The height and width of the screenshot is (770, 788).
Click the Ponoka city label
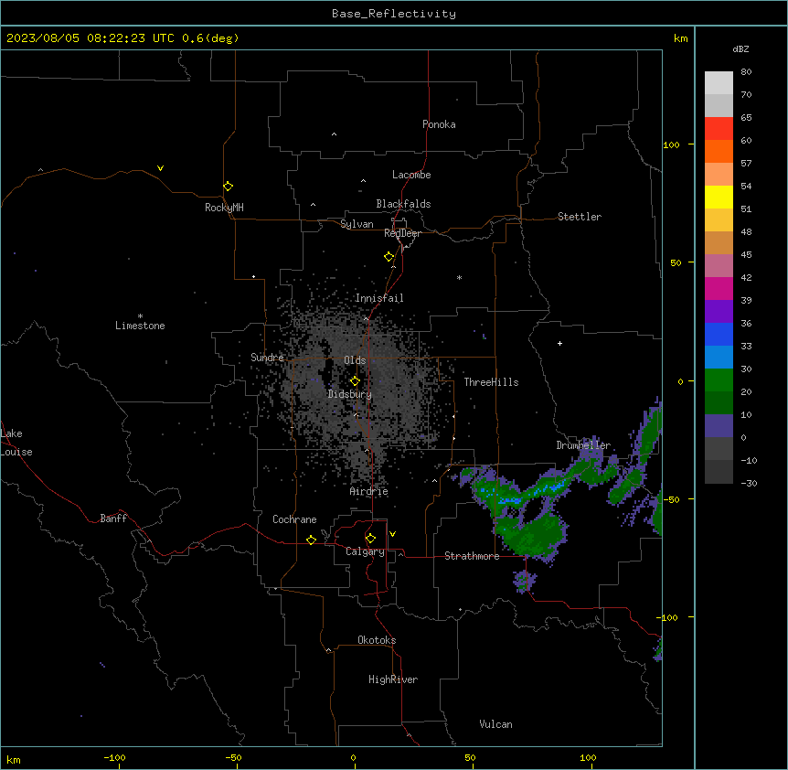(439, 124)
